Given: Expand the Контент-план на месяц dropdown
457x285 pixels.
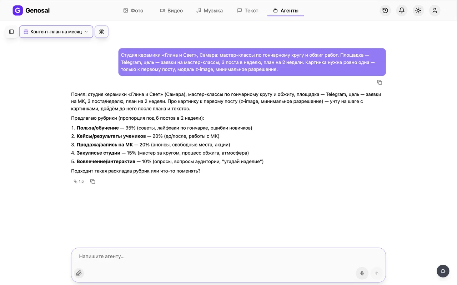Looking at the screenshot, I should 56,32.
